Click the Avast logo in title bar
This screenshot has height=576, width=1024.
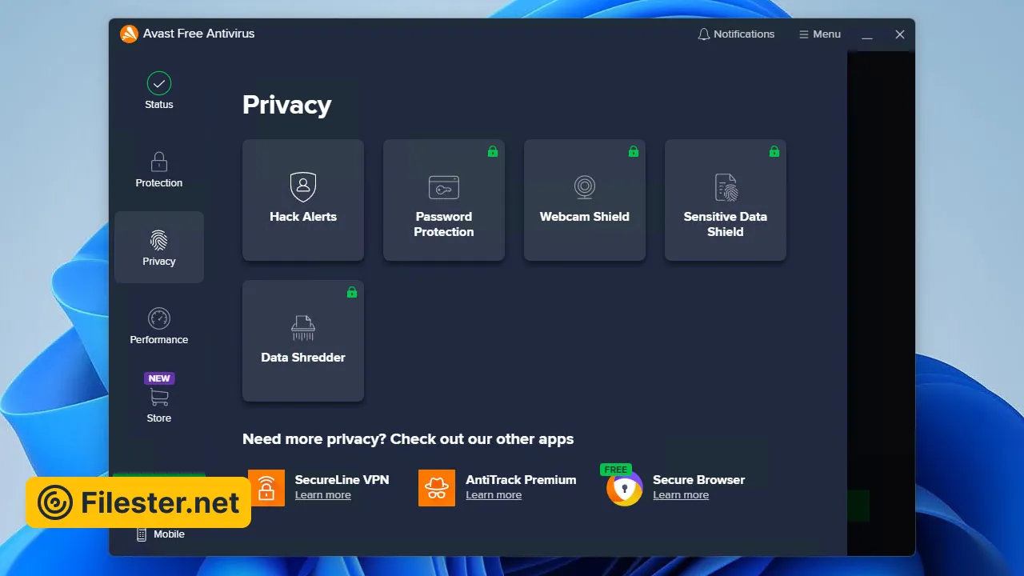pyautogui.click(x=129, y=34)
